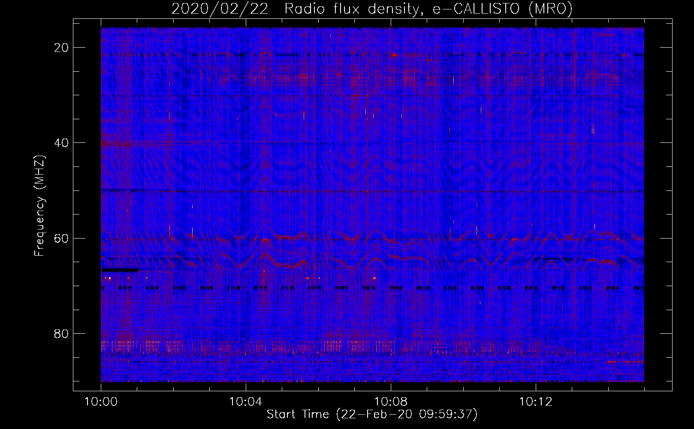Click the 40 MHz frequency tick label
The image size is (694, 429).
tap(61, 143)
